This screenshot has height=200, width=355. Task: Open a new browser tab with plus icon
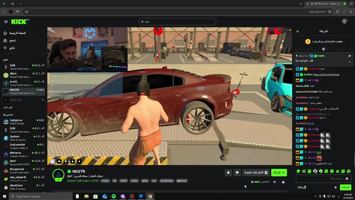click(301, 4)
